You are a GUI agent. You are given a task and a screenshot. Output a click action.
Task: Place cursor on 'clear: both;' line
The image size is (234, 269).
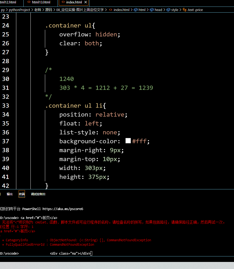tap(81, 43)
